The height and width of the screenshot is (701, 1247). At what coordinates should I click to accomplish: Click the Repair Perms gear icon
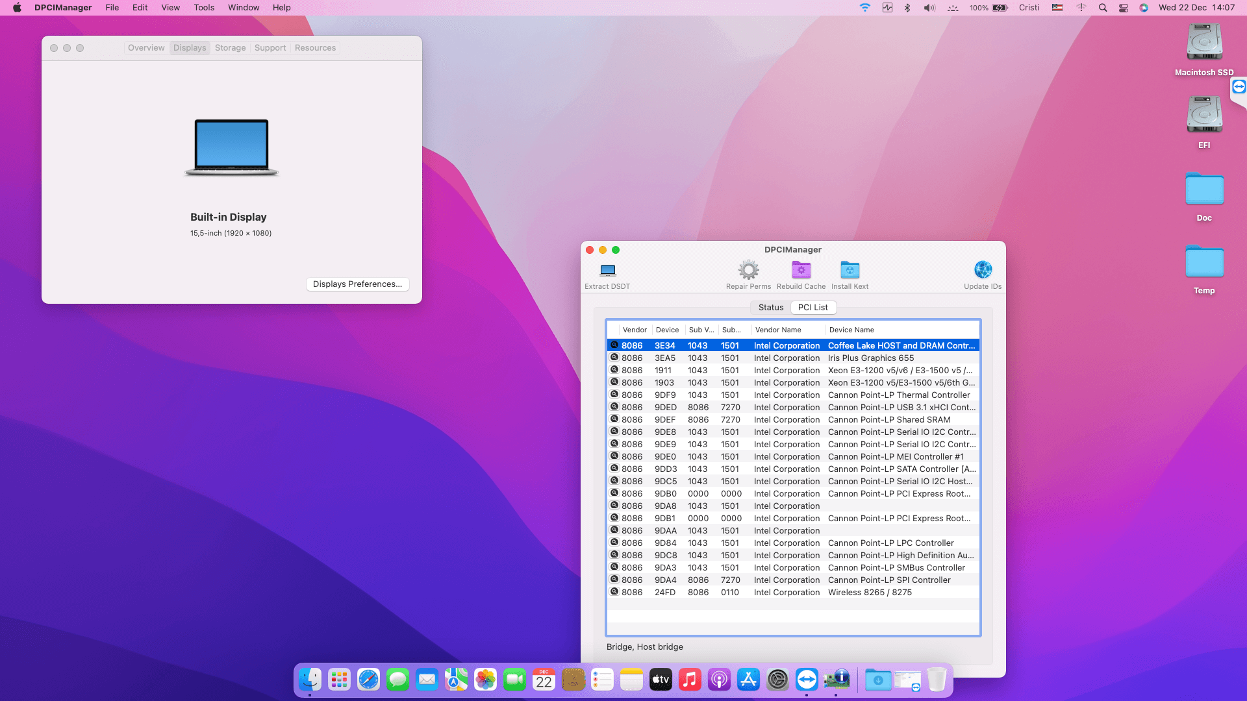(748, 270)
